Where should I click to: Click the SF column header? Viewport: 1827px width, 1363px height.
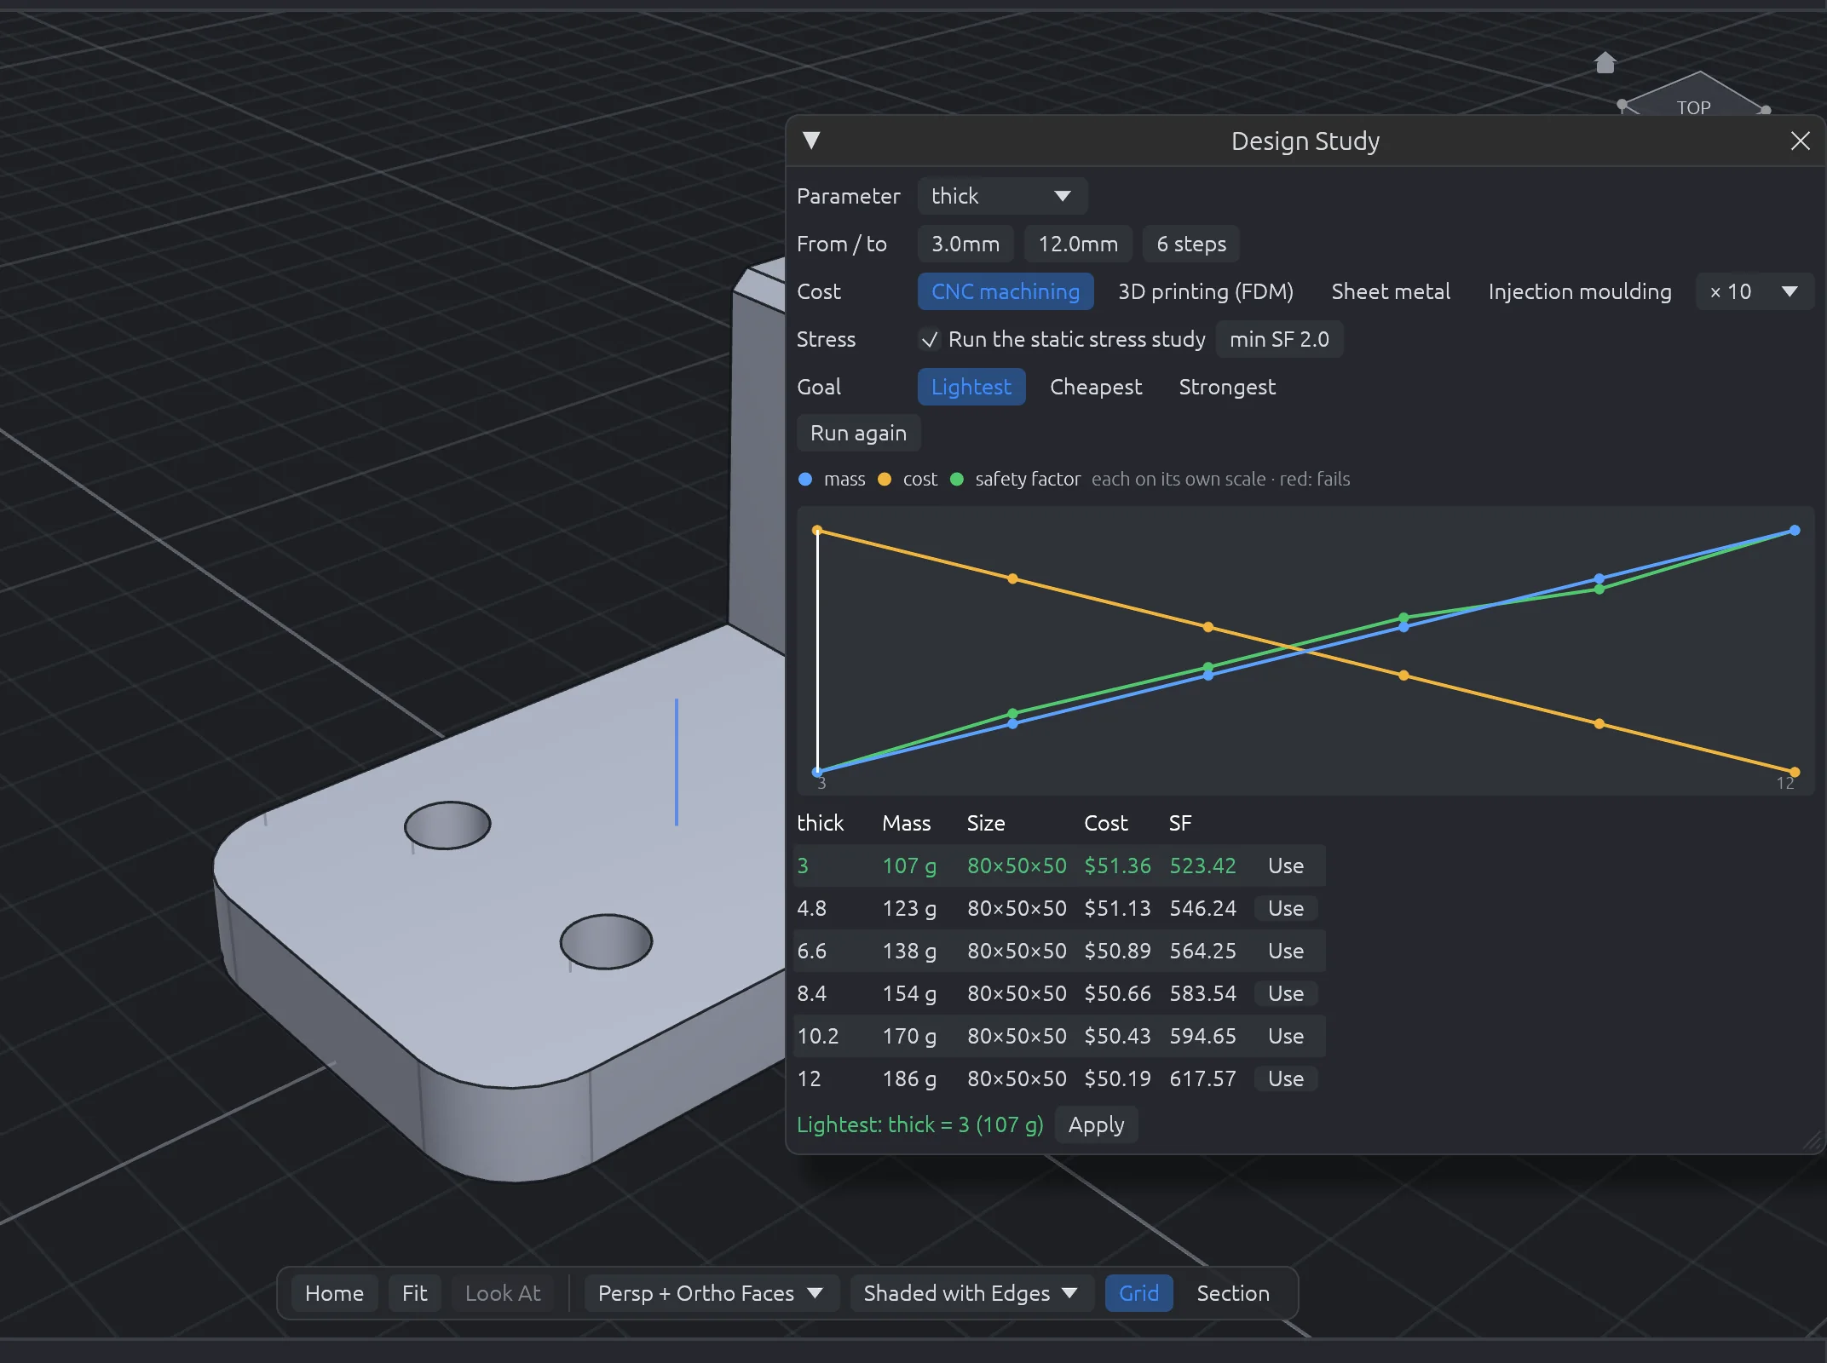tap(1179, 823)
